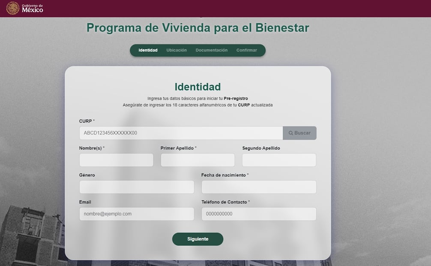
Task: Click the Siguiente button
Action: tap(198, 239)
